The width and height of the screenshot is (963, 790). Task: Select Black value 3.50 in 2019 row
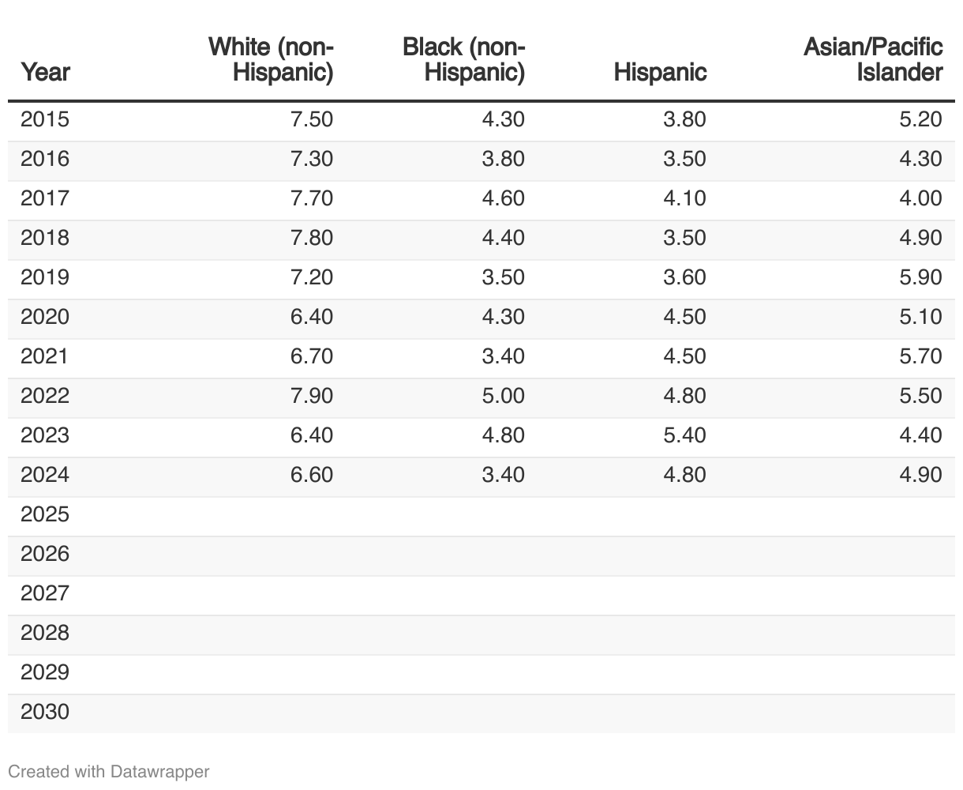click(x=503, y=277)
